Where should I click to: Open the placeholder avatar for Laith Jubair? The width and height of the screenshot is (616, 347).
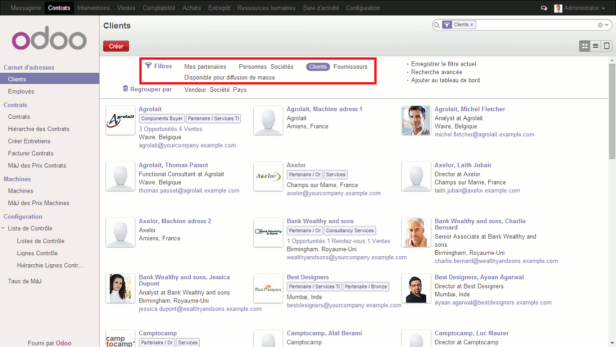(x=416, y=177)
